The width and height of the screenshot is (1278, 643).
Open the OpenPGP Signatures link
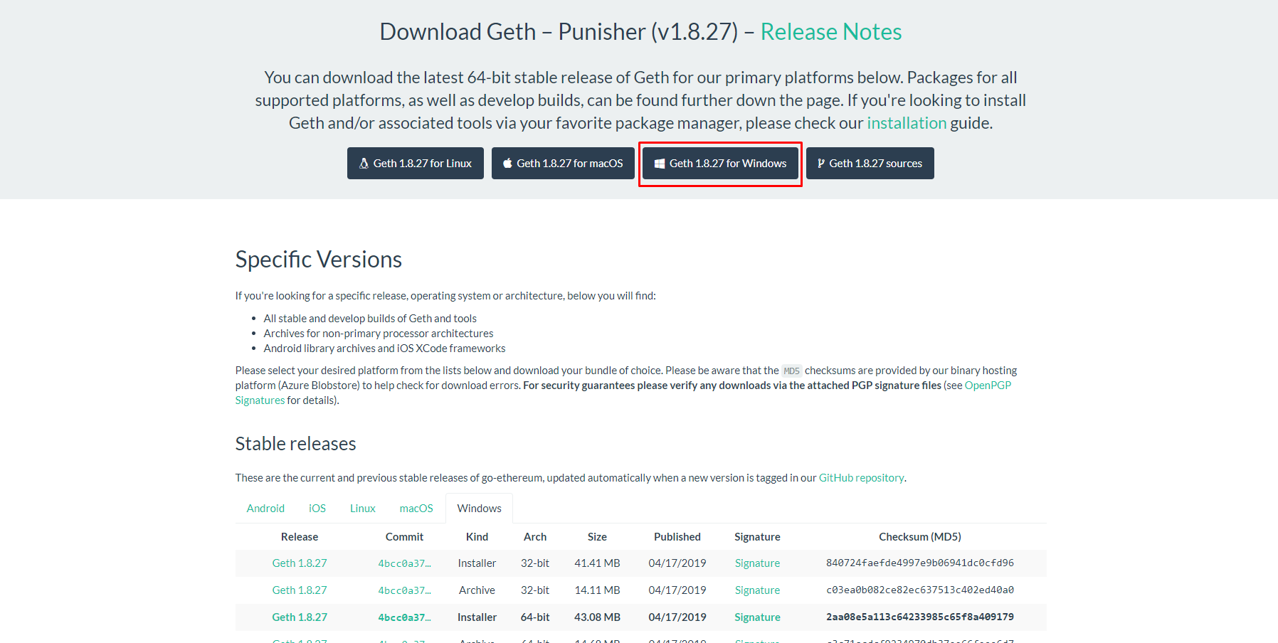[987, 386]
